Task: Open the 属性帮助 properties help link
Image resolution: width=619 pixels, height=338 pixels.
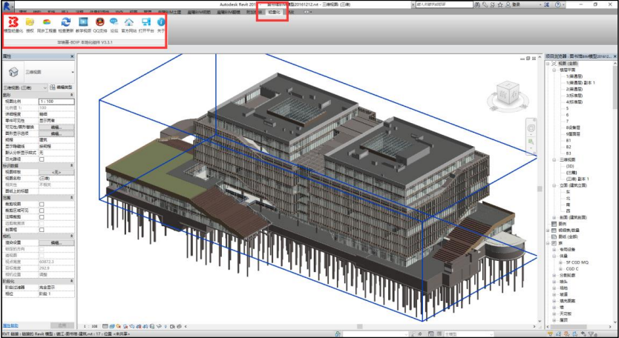Action: [10, 326]
